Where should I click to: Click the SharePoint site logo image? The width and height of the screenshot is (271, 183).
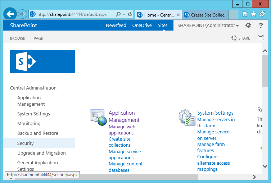pos(42,61)
